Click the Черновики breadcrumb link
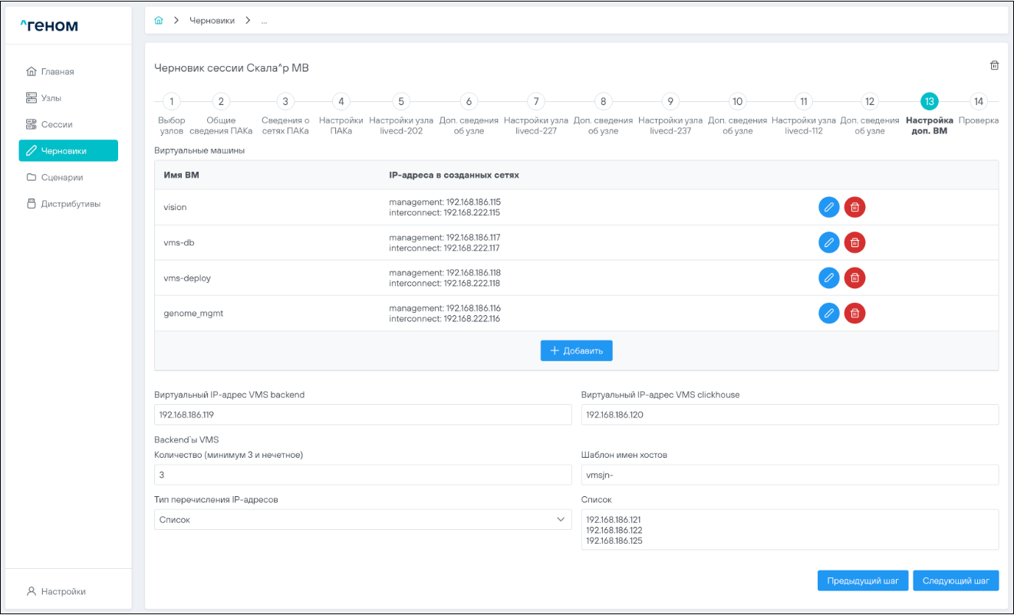The width and height of the screenshot is (1014, 615). pyautogui.click(x=212, y=21)
